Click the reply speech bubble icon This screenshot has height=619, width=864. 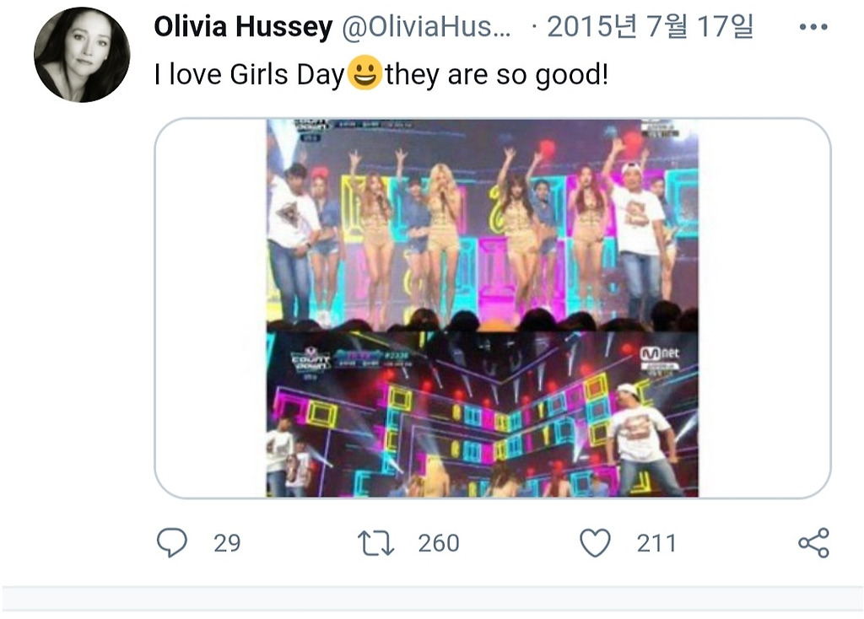point(172,543)
